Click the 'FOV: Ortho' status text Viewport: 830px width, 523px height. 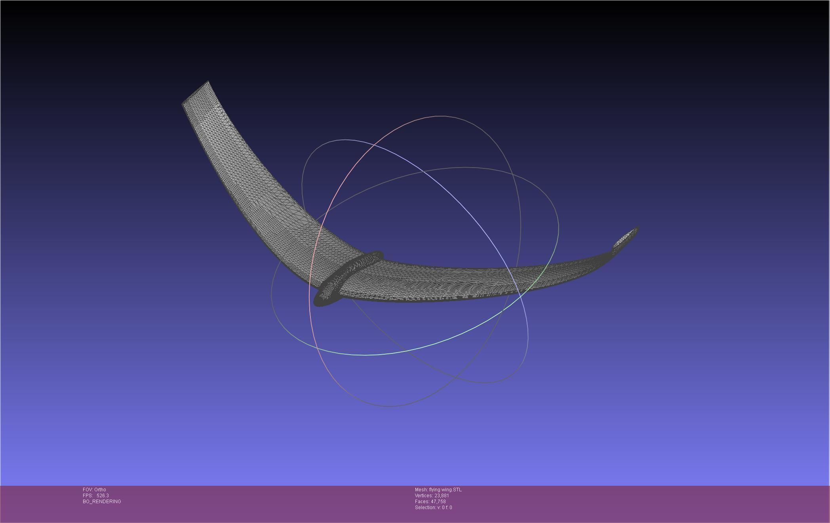coord(94,490)
